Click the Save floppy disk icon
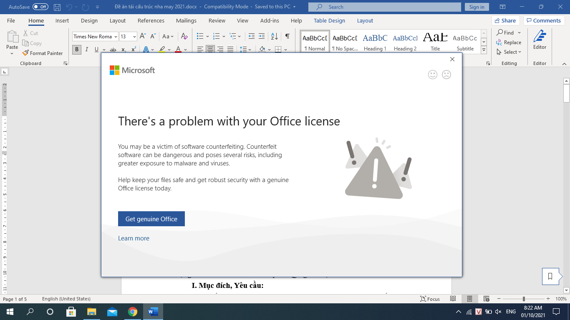This screenshot has height=320, width=570. point(57,7)
